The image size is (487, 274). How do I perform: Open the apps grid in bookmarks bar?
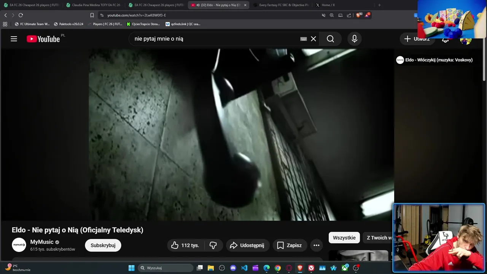click(x=5, y=24)
